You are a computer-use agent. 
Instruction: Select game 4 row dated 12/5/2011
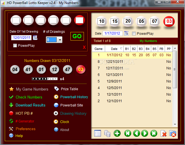click(132, 88)
